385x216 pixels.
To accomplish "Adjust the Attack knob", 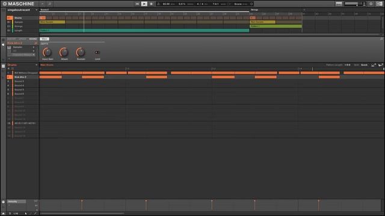I will (x=64, y=52).
